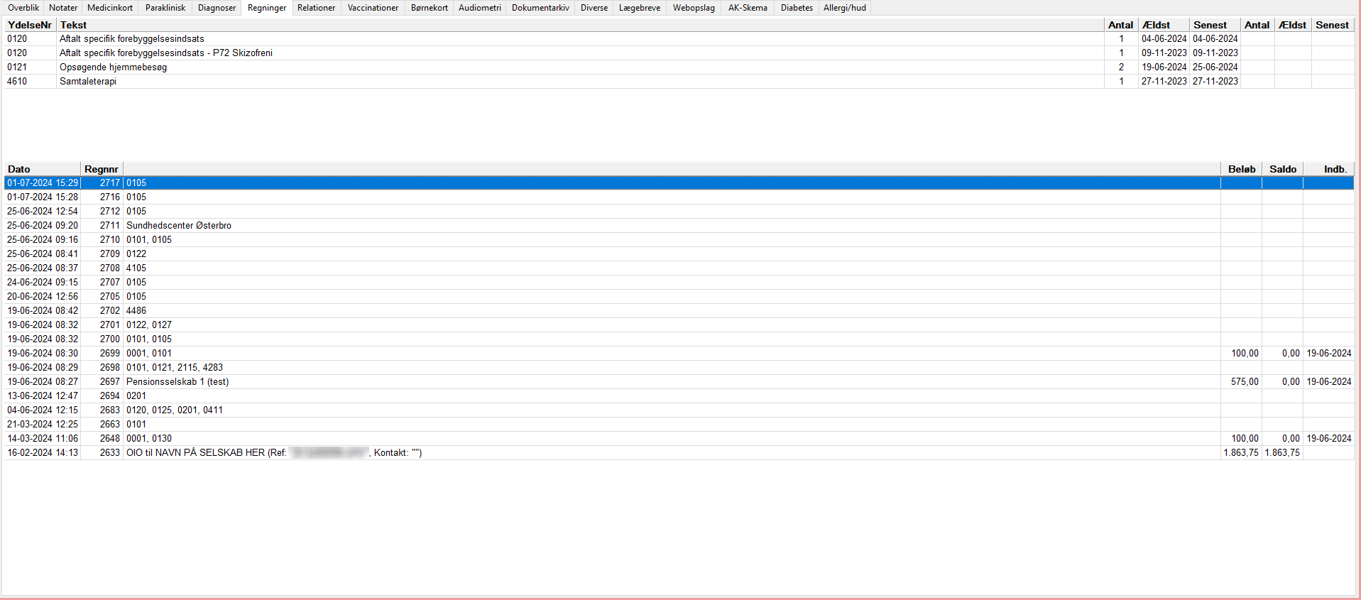Select the 'Sundhedscenter Østerbro' invoice row
The height and width of the screenshot is (600, 1361).
679,226
